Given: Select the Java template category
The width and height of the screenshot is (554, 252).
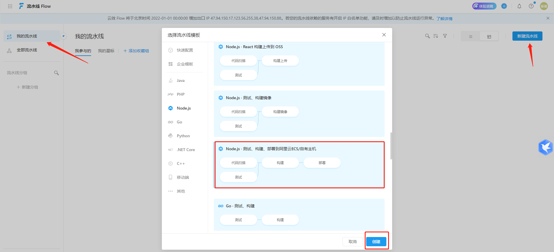Looking at the screenshot, I should [x=185, y=80].
